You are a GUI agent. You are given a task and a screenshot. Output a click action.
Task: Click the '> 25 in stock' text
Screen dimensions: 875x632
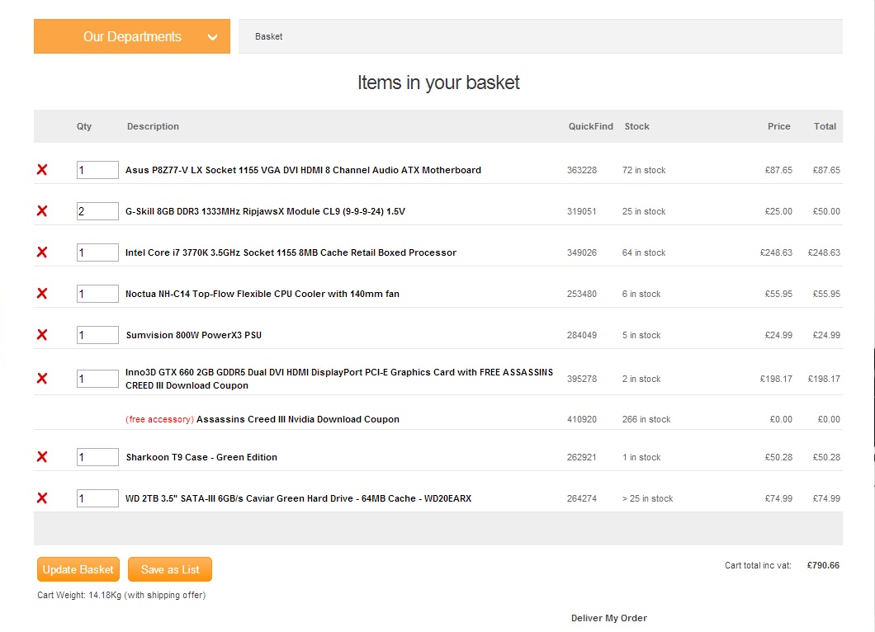(x=647, y=498)
